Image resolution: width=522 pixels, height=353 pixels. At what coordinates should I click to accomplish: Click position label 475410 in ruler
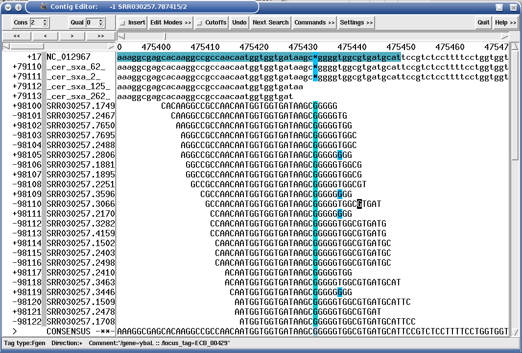(205, 47)
